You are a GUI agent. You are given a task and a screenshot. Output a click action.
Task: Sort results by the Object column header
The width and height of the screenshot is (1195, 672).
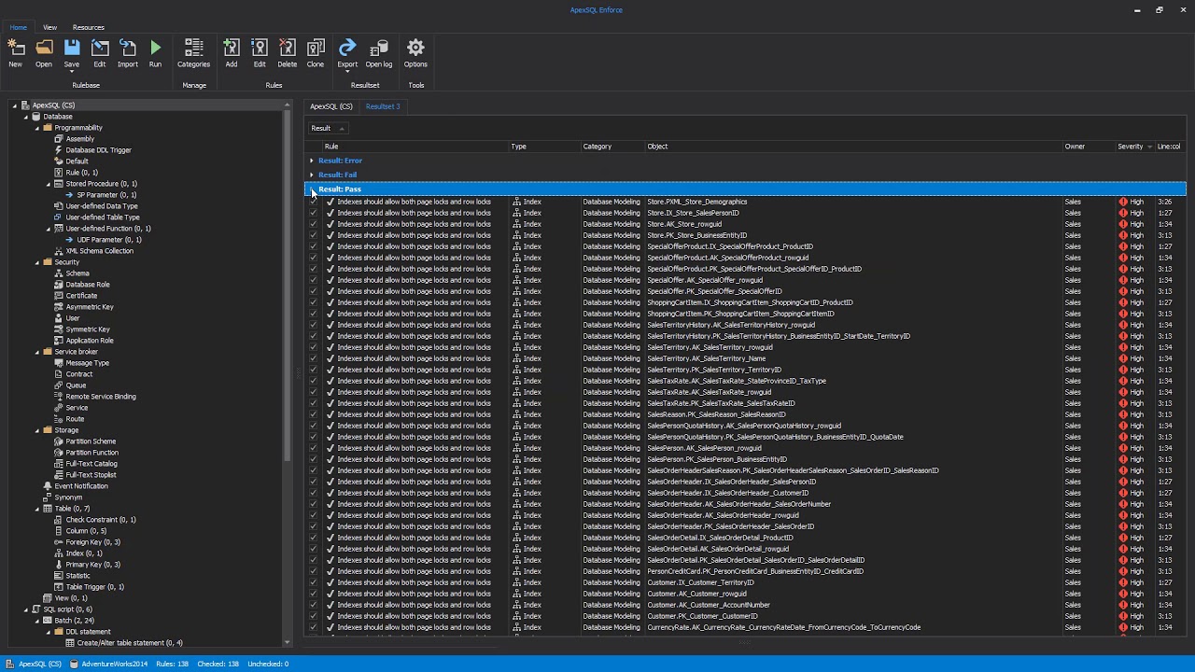click(852, 147)
